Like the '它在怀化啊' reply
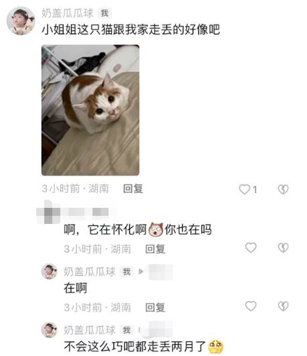 pyautogui.click(x=251, y=247)
